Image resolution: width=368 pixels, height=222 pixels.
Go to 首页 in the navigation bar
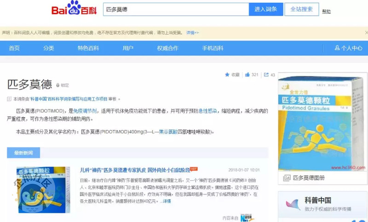14,48
